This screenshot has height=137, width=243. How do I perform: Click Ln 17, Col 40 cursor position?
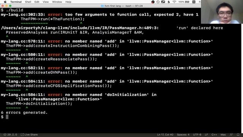165,135
